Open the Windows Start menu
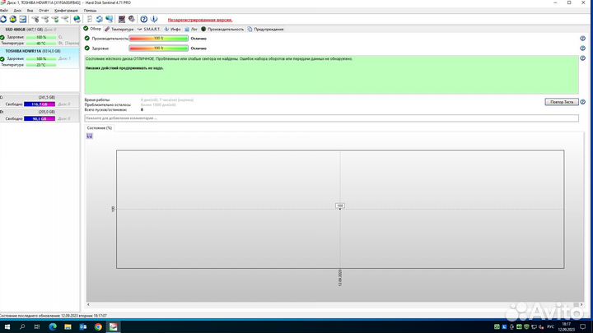The height and width of the screenshot is (333, 593). pos(7,326)
